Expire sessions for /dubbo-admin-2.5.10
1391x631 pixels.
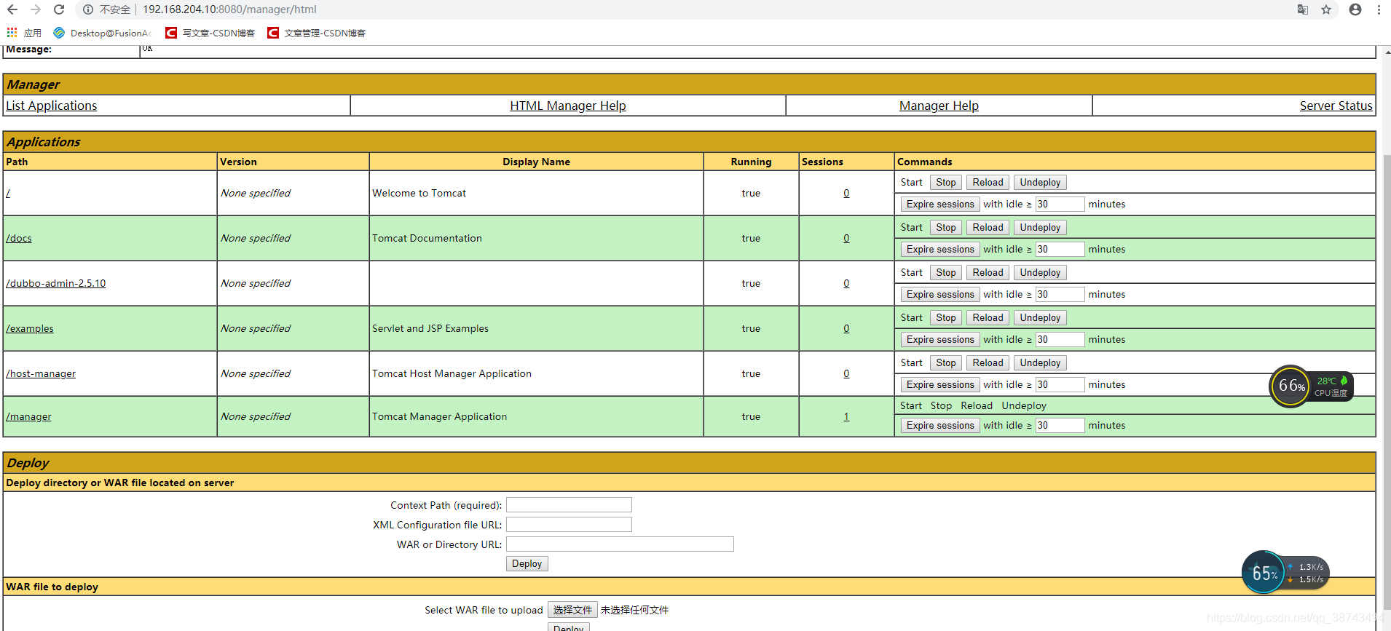pos(940,295)
